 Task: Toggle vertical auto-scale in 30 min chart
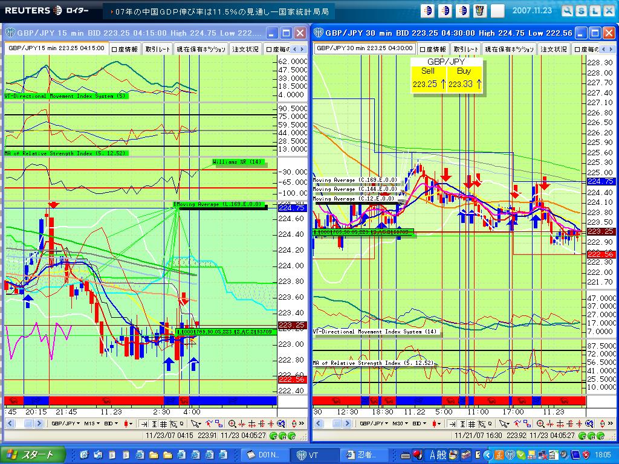point(462,424)
